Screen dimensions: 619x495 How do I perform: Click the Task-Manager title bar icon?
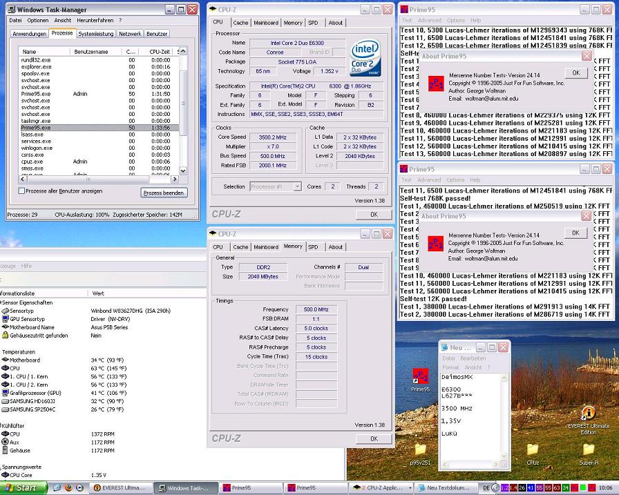coord(12,10)
